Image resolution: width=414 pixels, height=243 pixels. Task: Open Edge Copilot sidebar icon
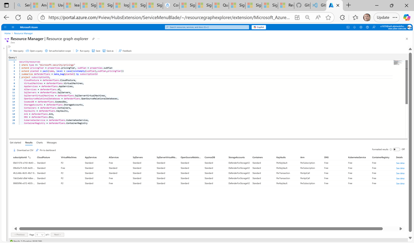tap(407, 17)
